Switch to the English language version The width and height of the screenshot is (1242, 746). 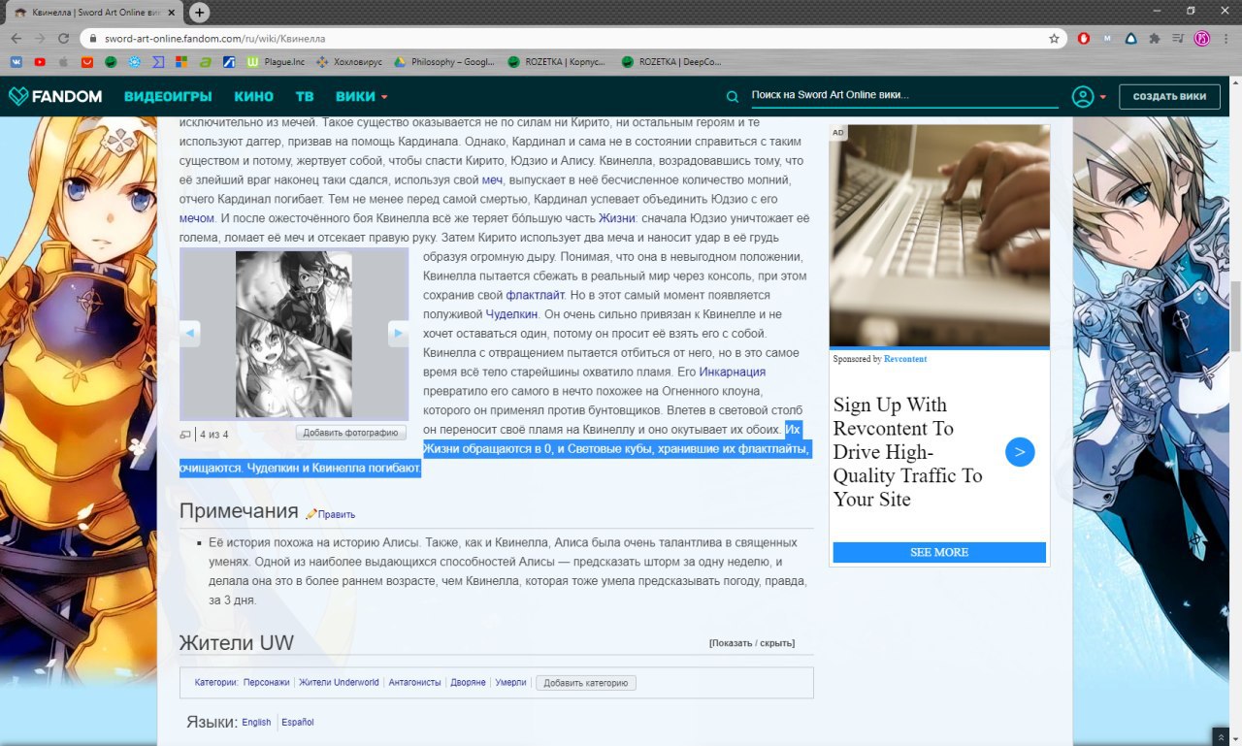click(257, 723)
